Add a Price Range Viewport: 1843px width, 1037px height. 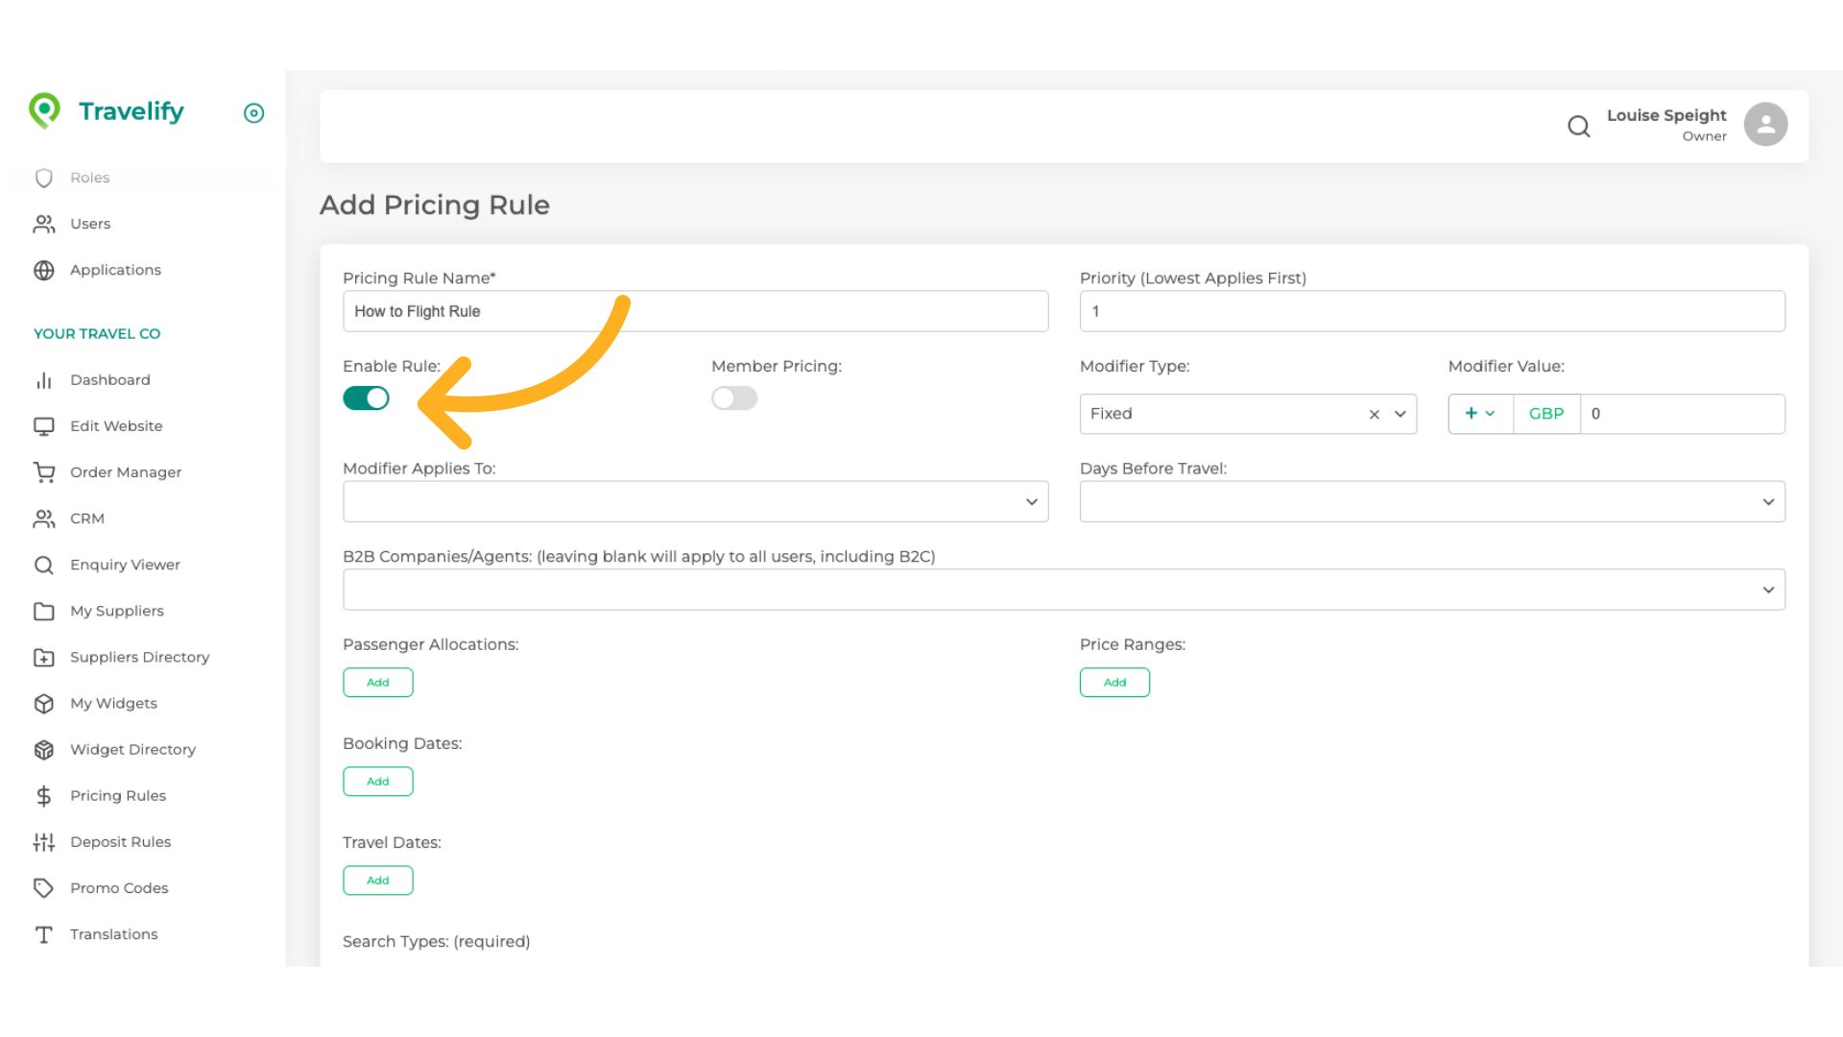(x=1113, y=683)
